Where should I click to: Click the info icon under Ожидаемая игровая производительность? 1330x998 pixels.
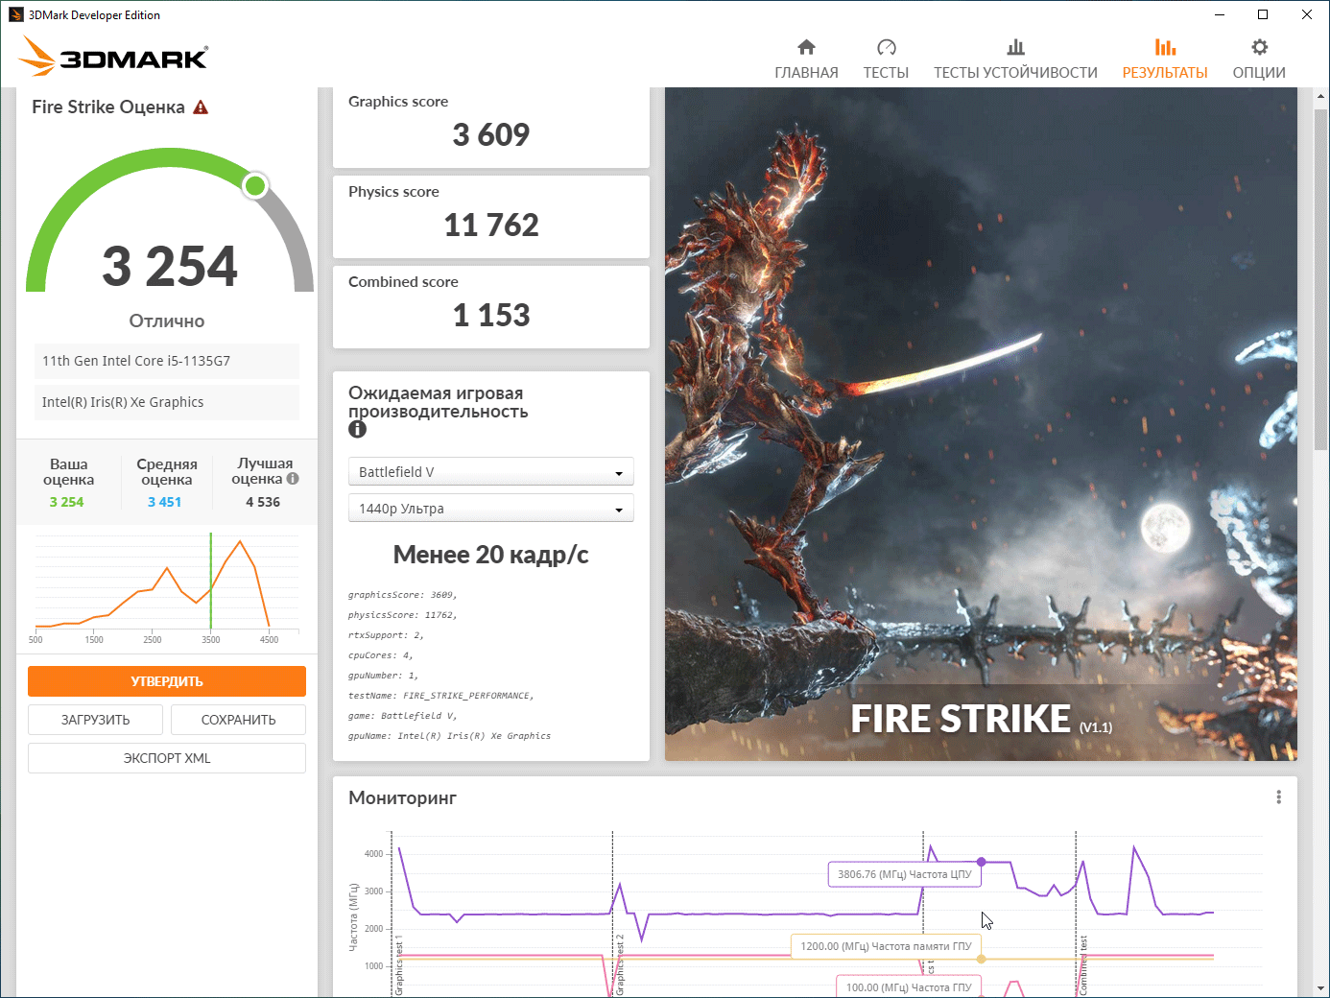point(357,429)
